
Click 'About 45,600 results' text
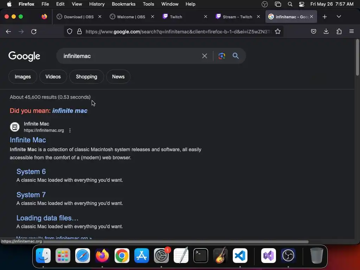tap(50, 97)
